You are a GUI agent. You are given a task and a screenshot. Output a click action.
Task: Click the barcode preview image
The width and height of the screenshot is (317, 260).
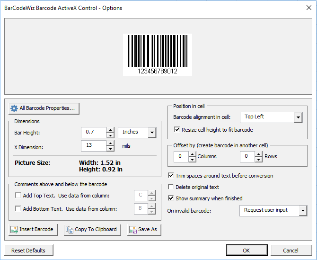tap(158, 54)
